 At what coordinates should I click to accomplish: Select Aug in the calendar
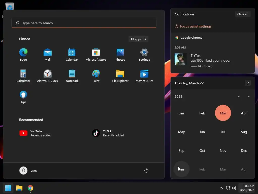click(244, 132)
